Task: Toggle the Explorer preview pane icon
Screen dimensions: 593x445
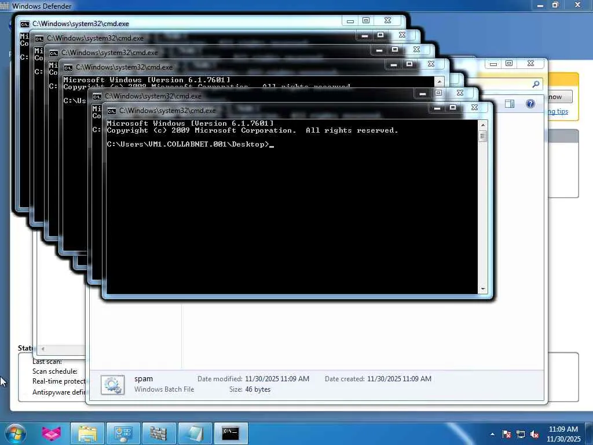Action: click(510, 104)
